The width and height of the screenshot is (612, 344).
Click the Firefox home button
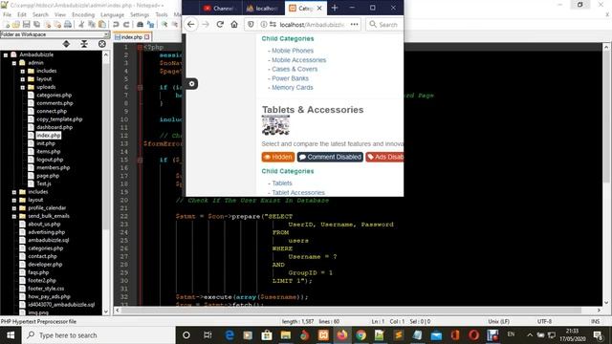234,24
